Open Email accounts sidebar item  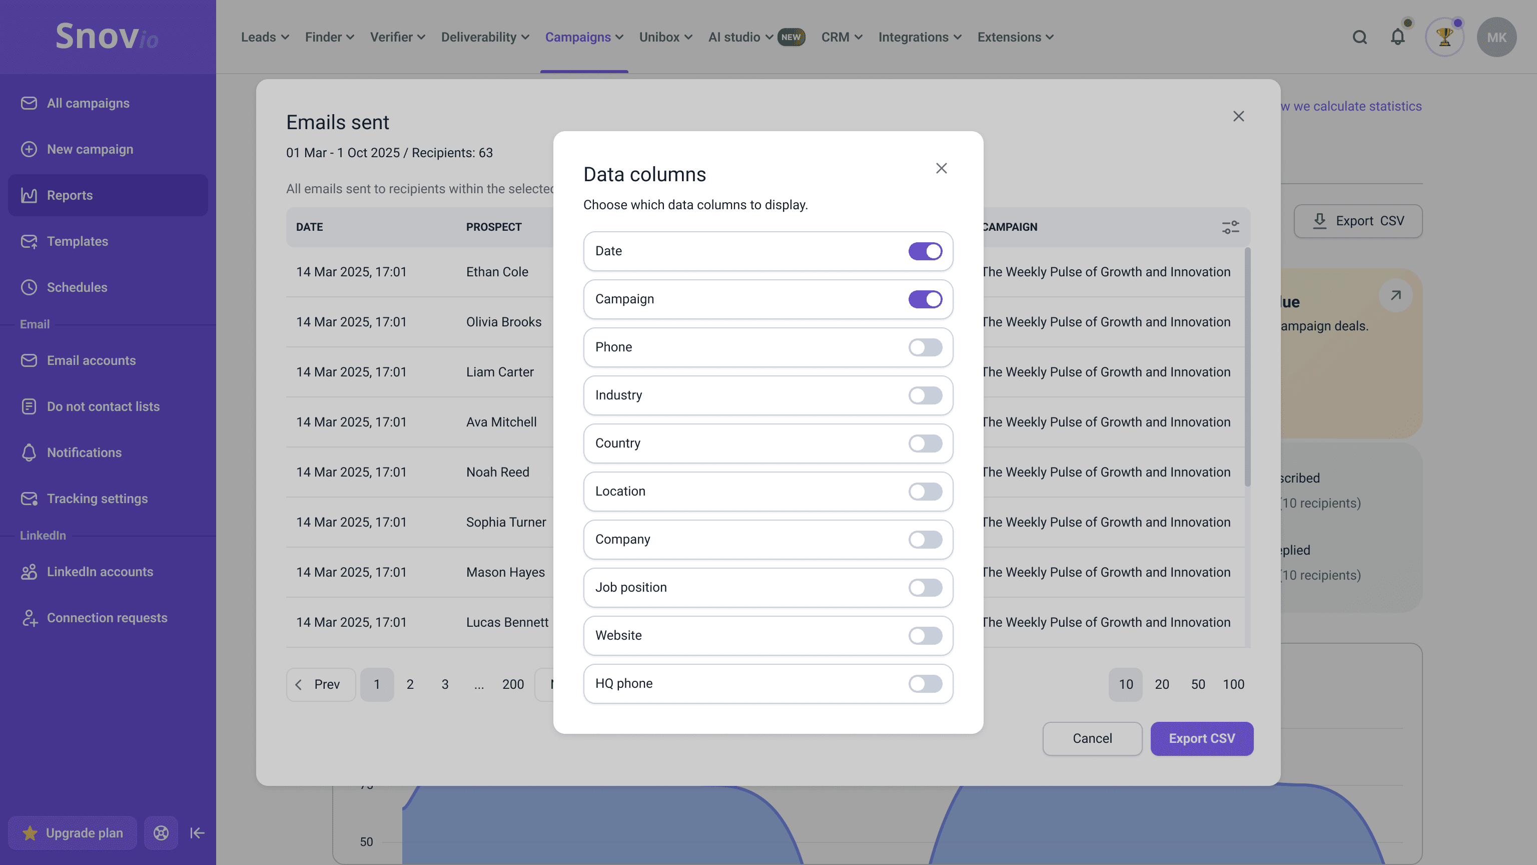click(91, 360)
